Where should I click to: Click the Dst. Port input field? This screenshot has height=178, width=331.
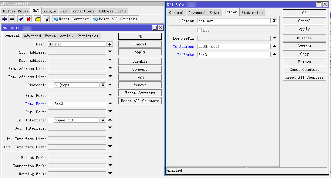[x=80, y=104]
